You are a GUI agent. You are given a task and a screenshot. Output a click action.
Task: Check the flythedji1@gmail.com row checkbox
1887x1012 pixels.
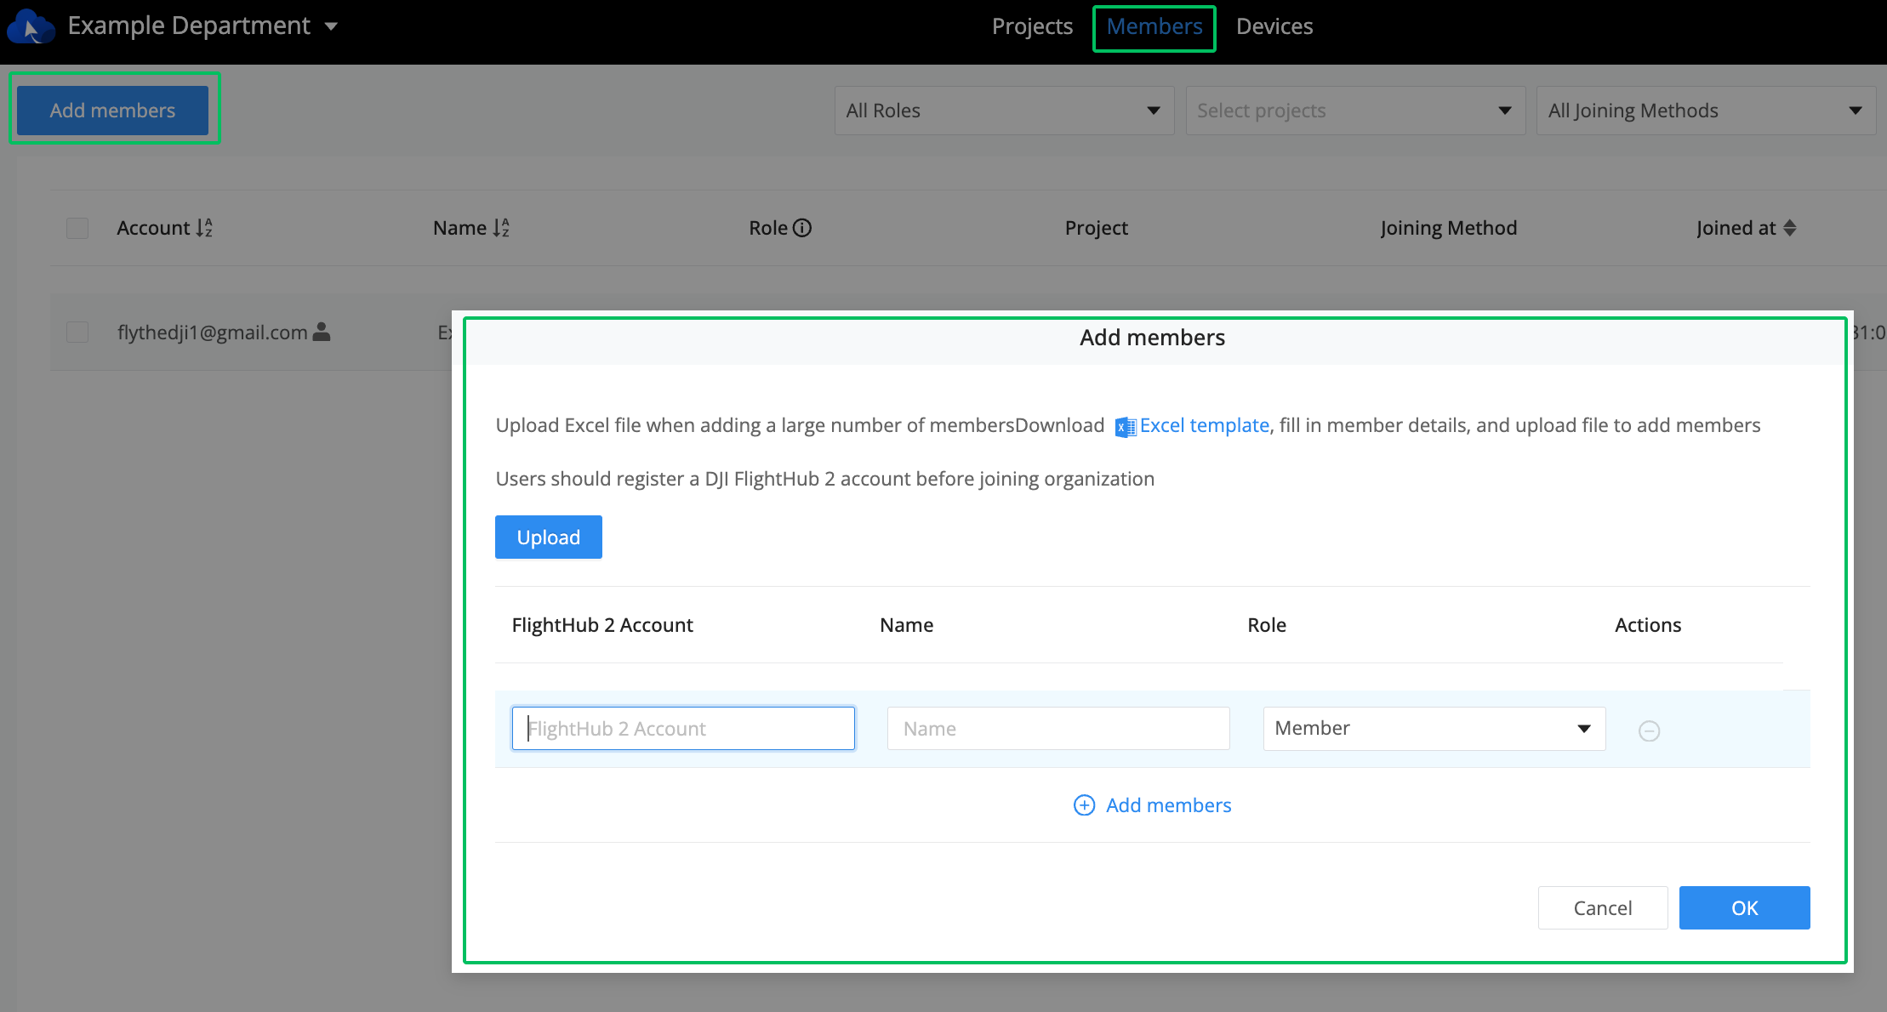[x=77, y=332]
